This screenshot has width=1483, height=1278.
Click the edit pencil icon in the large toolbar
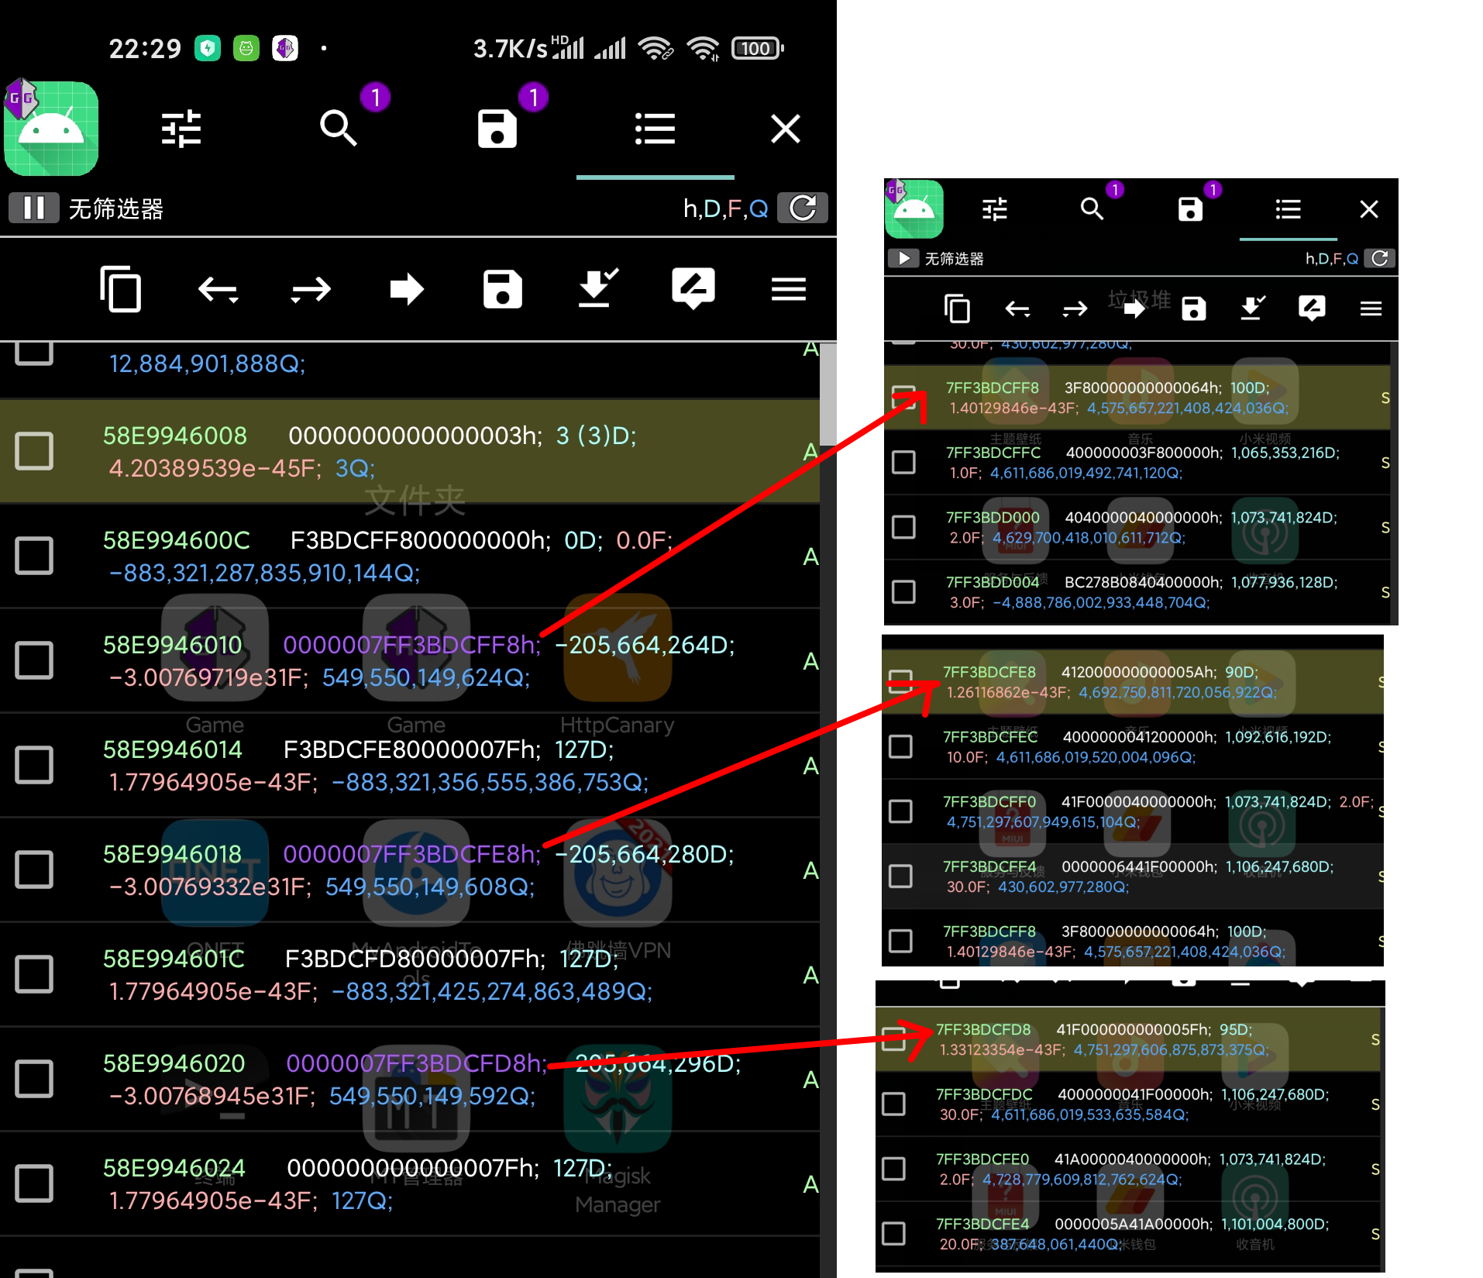pos(693,288)
